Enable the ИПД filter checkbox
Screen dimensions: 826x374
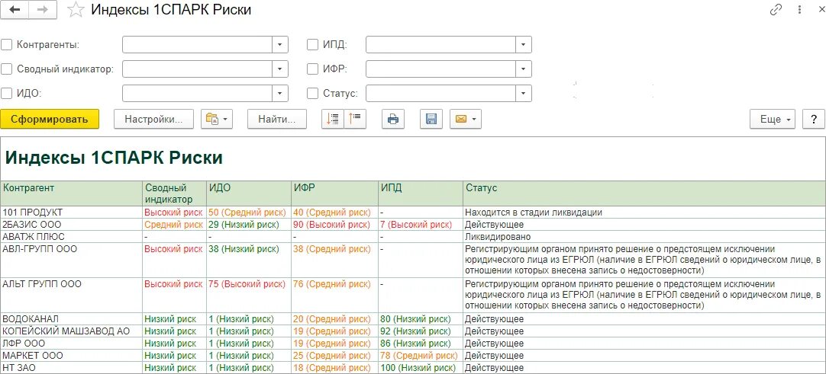coord(312,45)
